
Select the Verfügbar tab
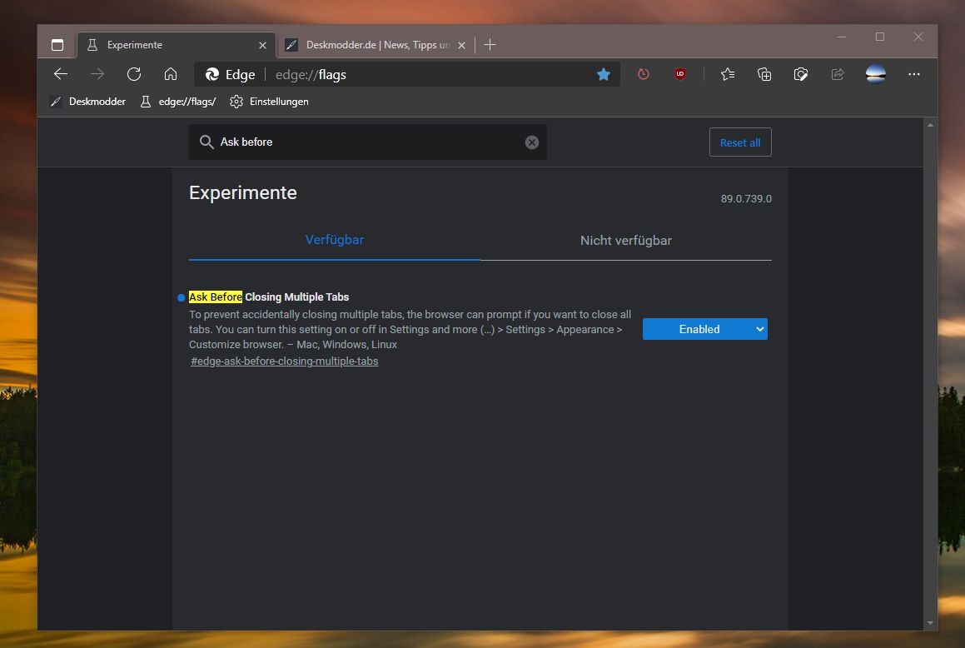334,240
